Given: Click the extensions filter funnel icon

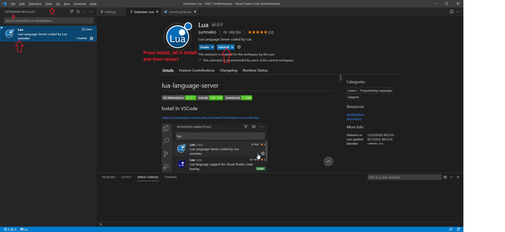Looking at the screenshot, I should (71, 12).
